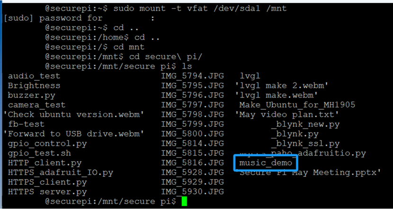Viewport: 393px width, 209px height.
Task: Select the _blynk_ssl.py file name
Action: [312, 144]
